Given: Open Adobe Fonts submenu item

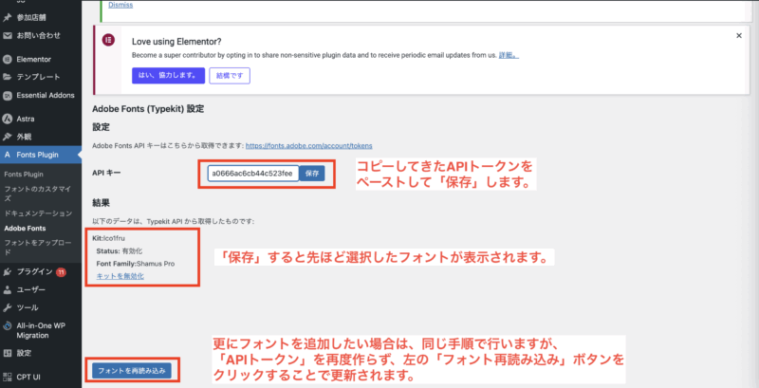Looking at the screenshot, I should [25, 228].
